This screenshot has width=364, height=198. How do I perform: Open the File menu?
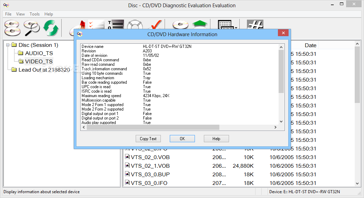click(x=8, y=14)
